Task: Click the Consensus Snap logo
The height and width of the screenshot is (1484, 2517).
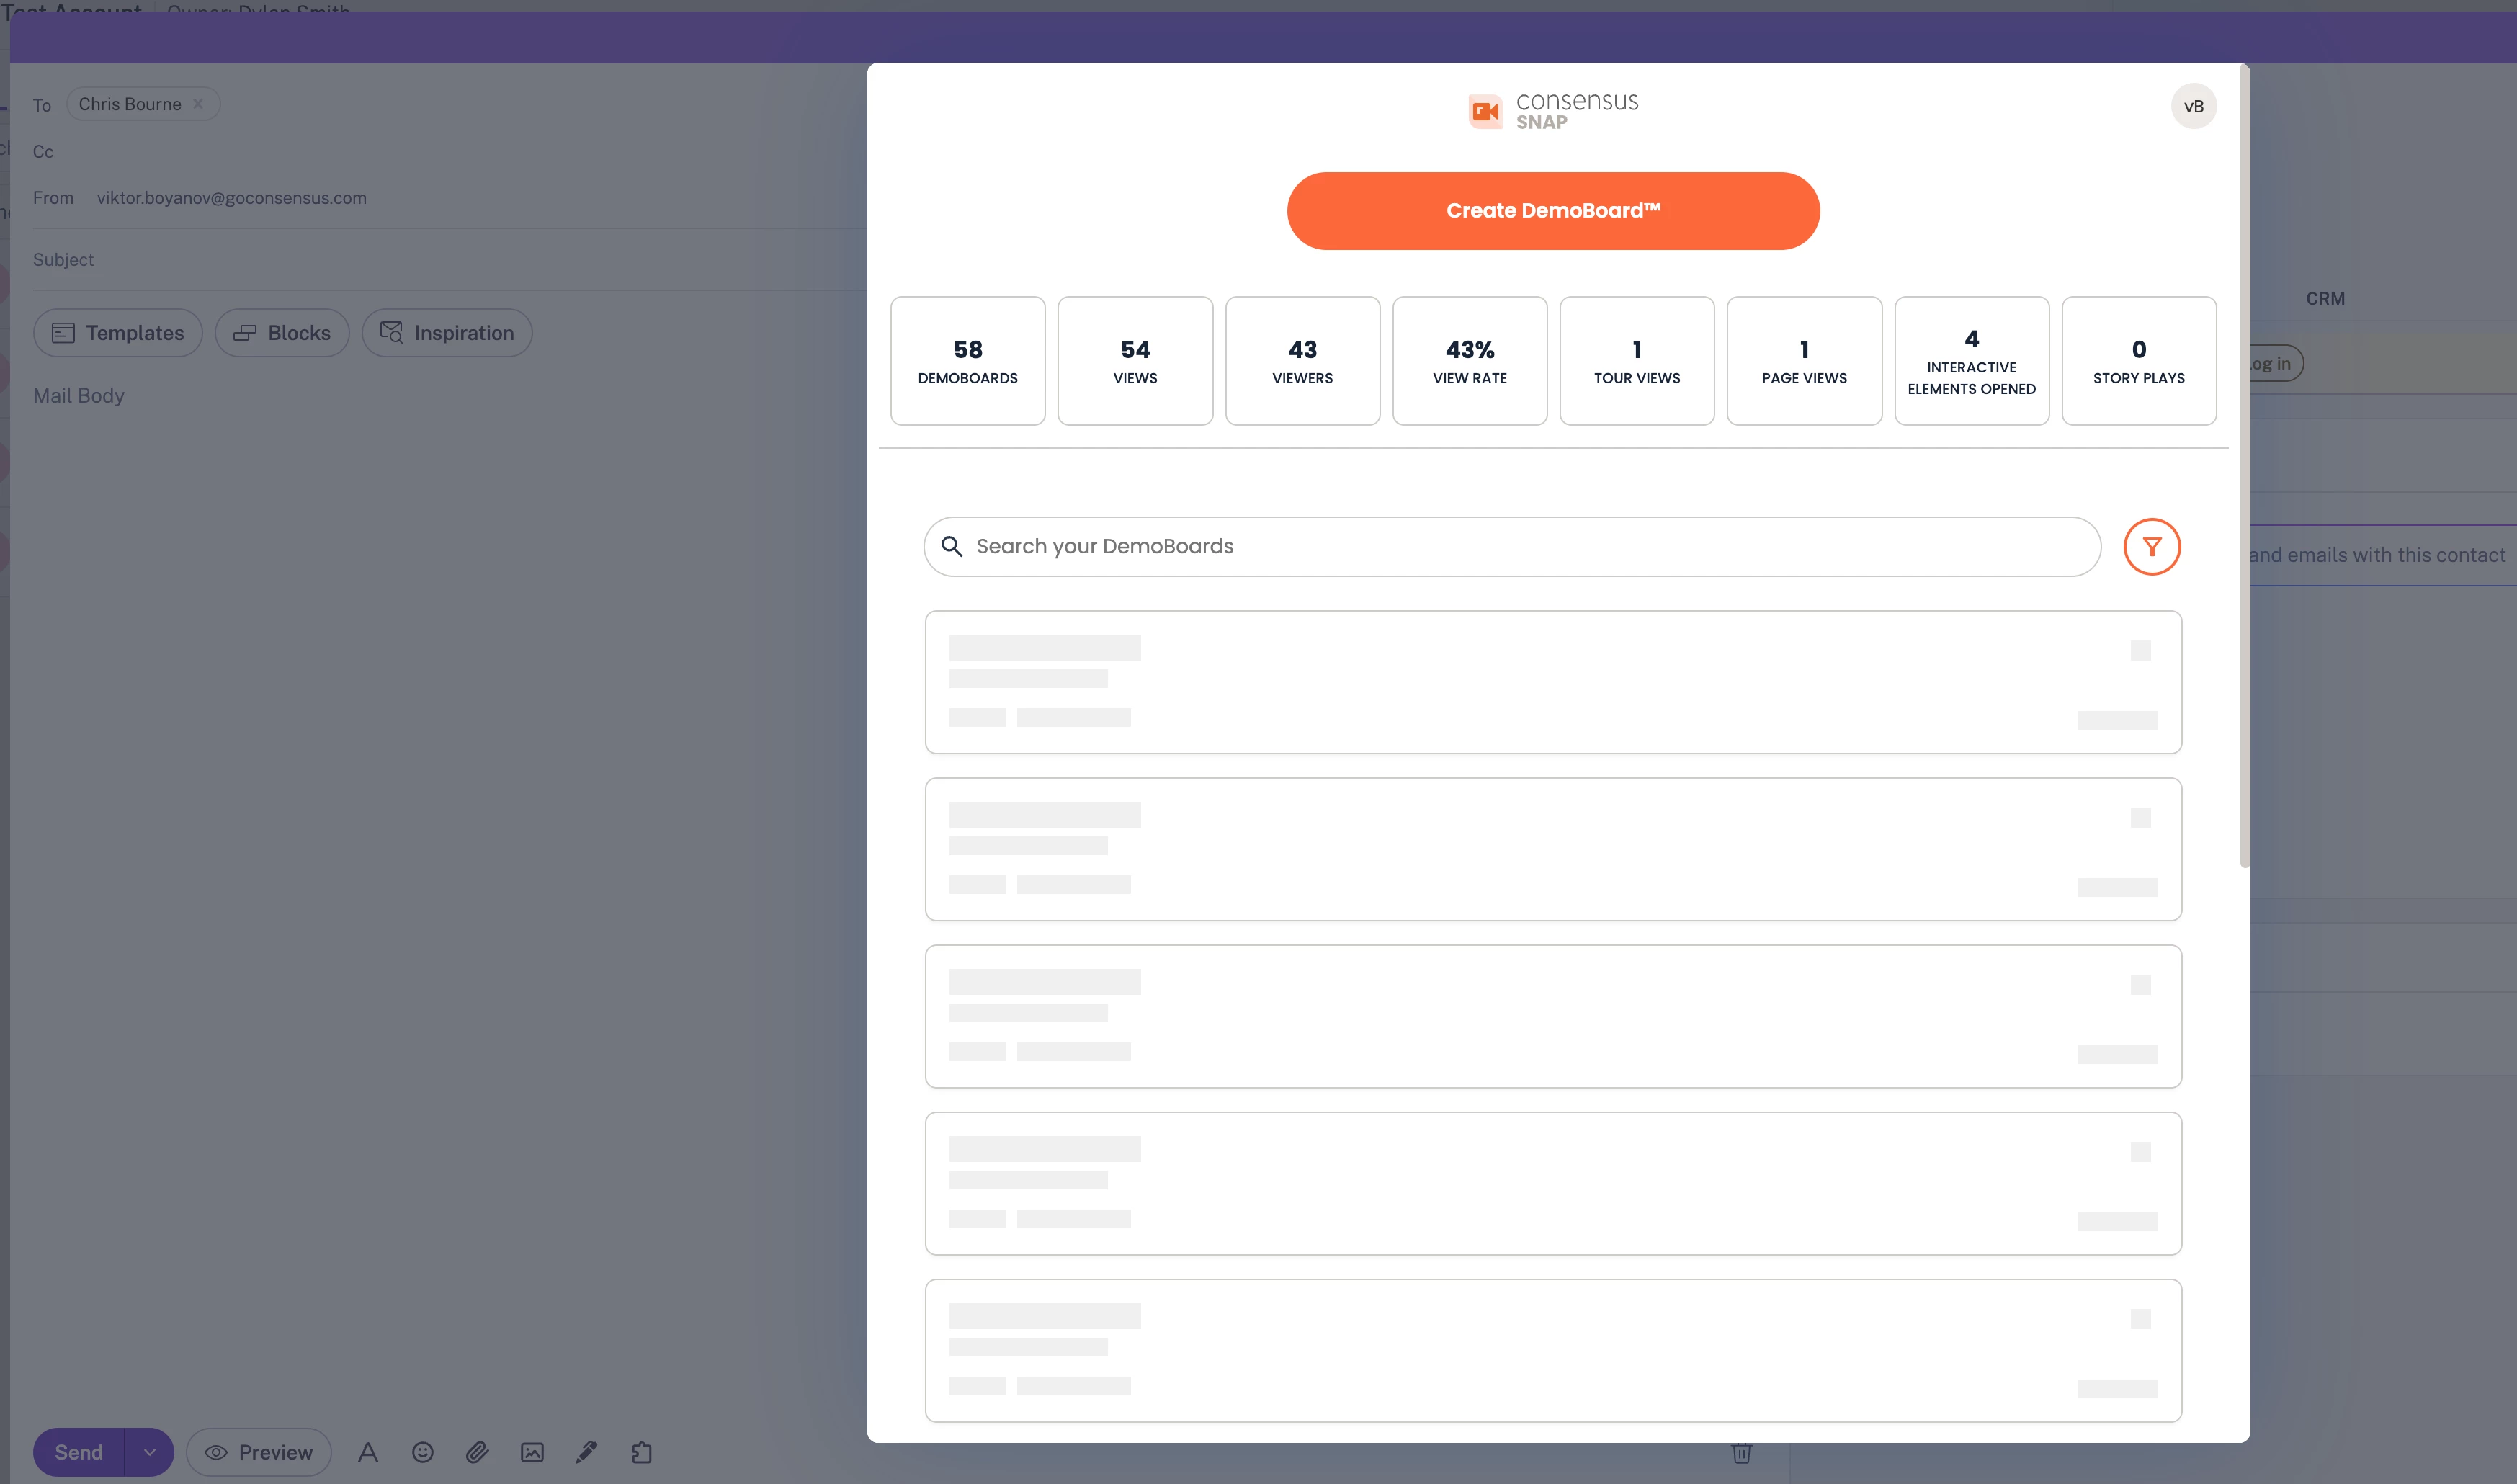Action: (x=1553, y=111)
